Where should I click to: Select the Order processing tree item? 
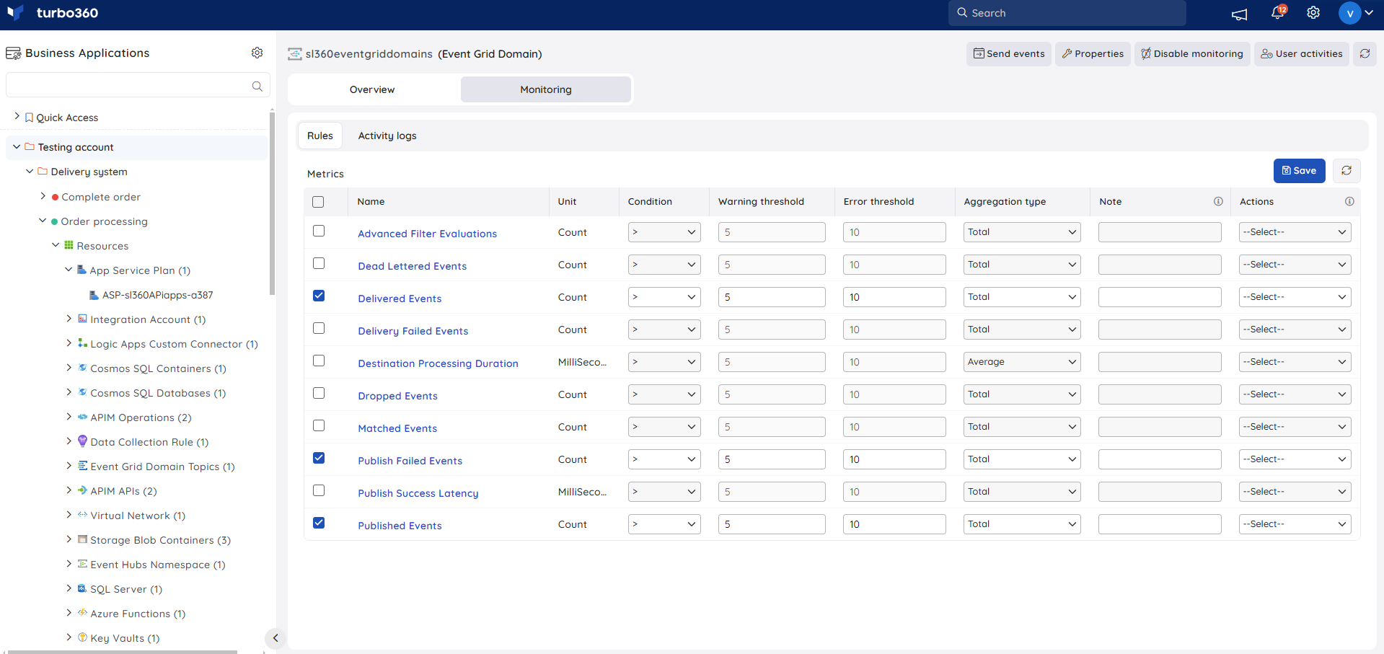(104, 221)
